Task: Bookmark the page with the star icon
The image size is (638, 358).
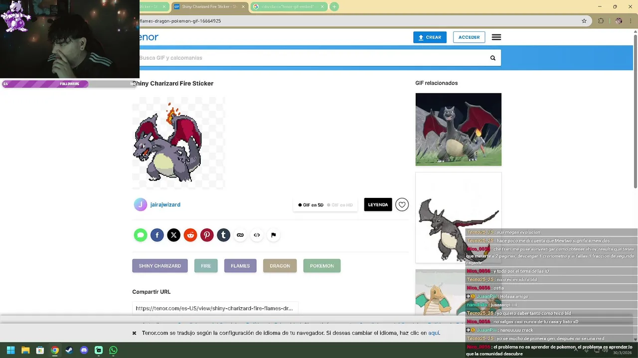Action: tap(584, 21)
